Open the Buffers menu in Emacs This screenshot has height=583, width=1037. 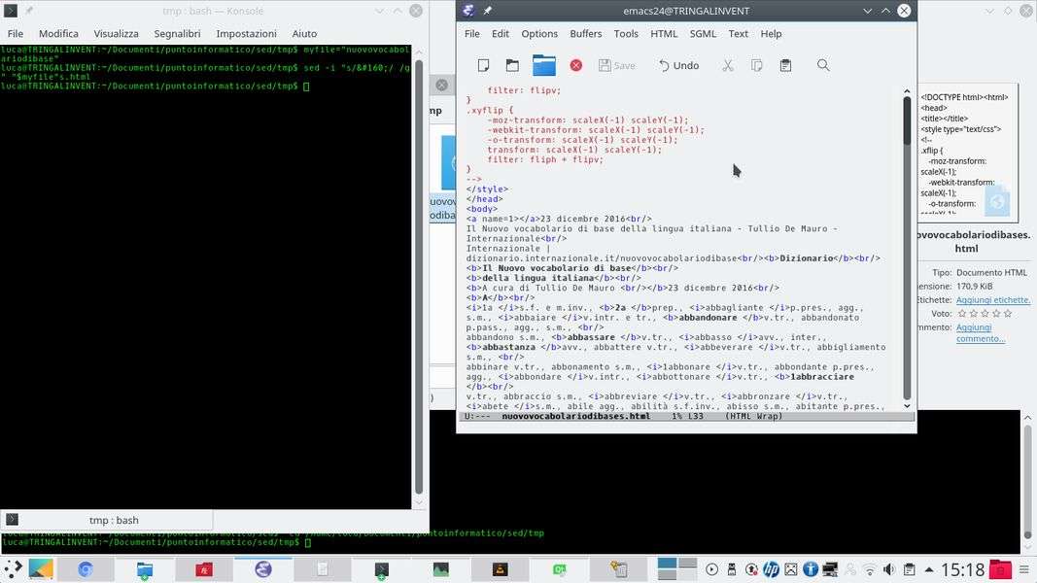tap(585, 33)
